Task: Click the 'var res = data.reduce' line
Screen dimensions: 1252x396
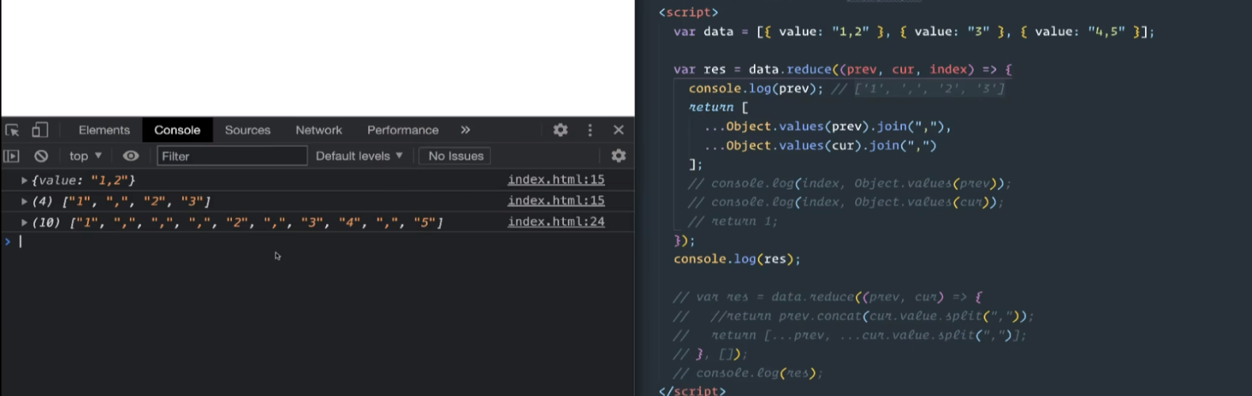Action: [x=843, y=70]
